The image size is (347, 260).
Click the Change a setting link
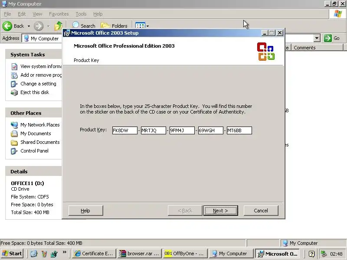pos(38,84)
